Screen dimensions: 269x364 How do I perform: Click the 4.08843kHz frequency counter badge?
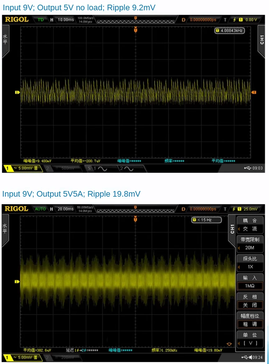[x=229, y=30]
